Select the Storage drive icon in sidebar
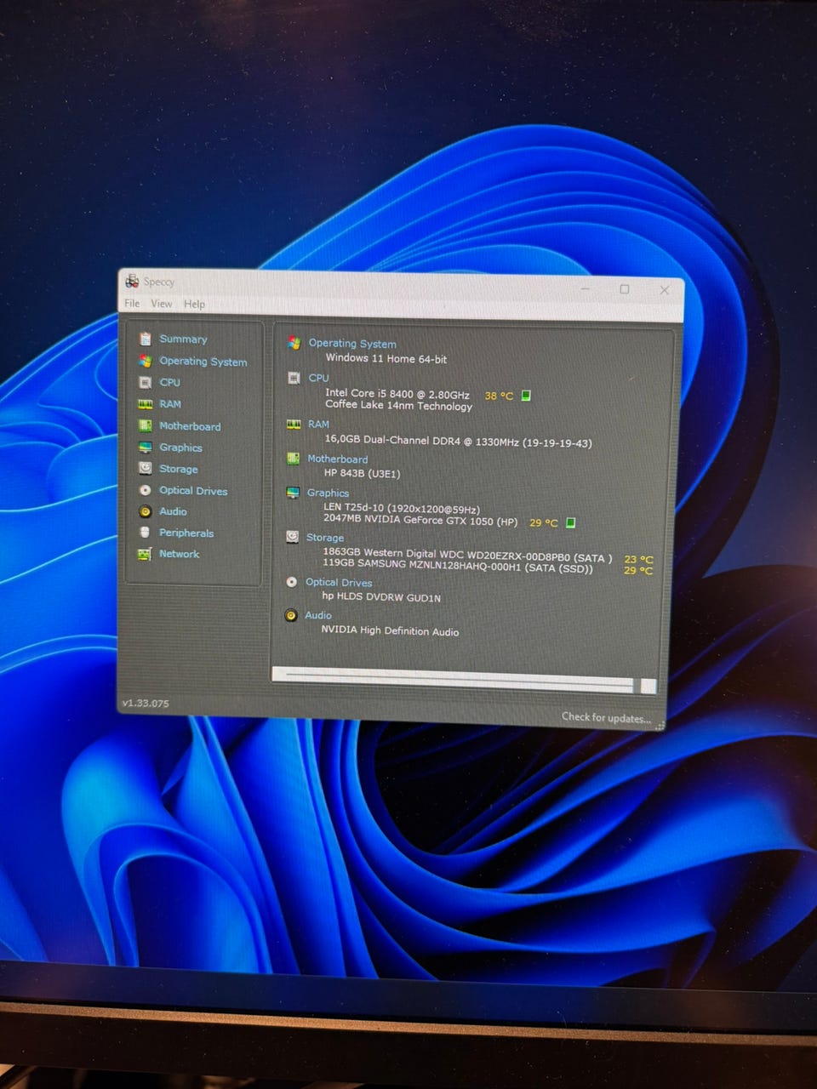 [146, 469]
